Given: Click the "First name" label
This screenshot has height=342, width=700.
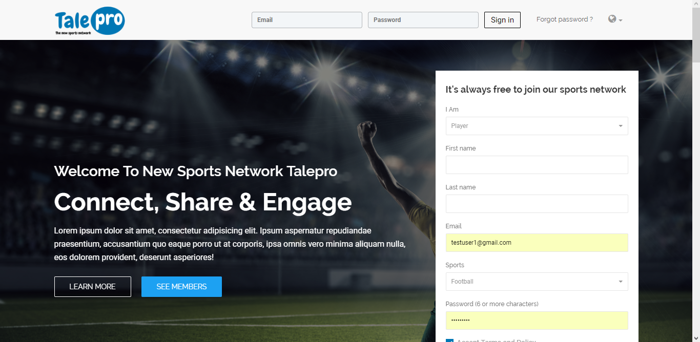Looking at the screenshot, I should [461, 148].
